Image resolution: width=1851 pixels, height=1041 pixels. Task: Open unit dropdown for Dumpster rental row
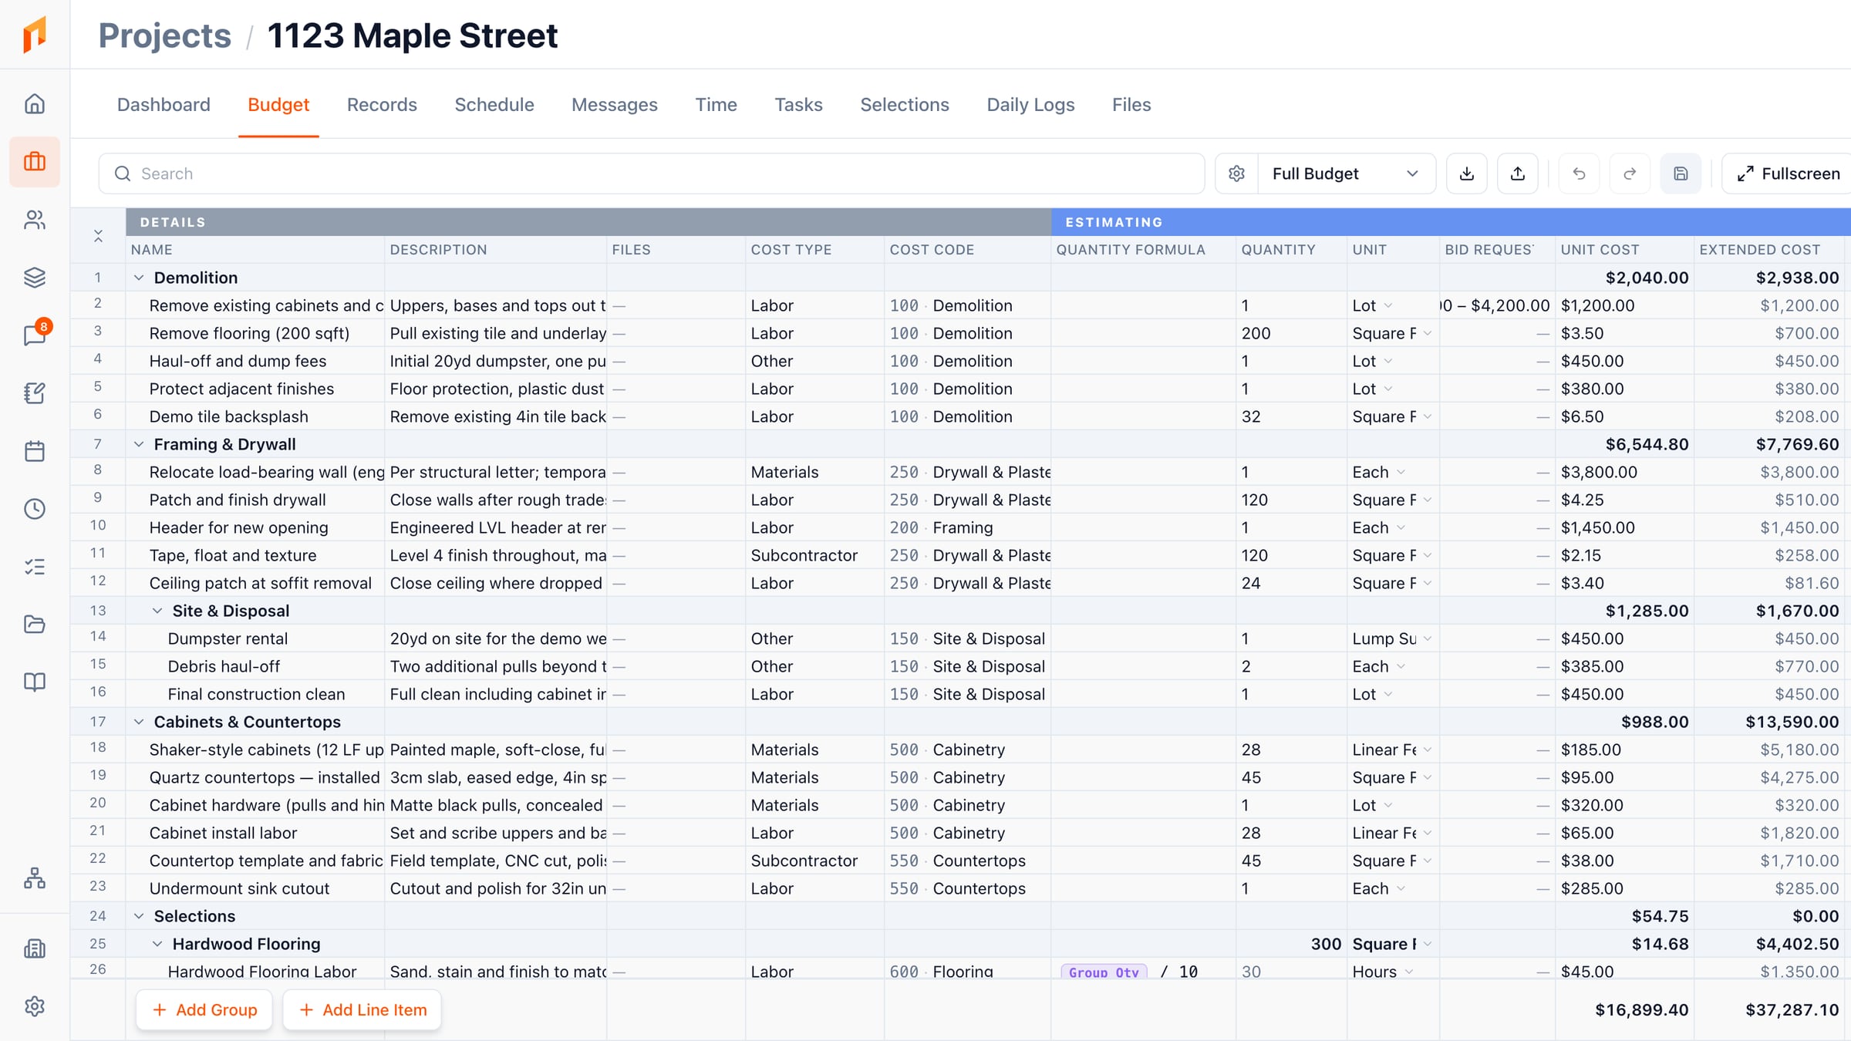(1428, 638)
